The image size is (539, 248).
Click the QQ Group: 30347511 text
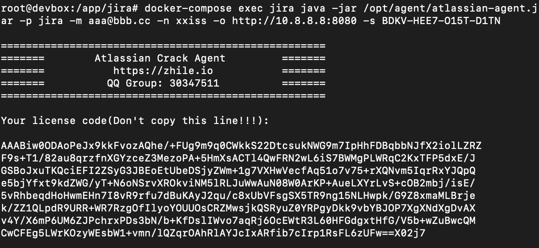pos(163,83)
